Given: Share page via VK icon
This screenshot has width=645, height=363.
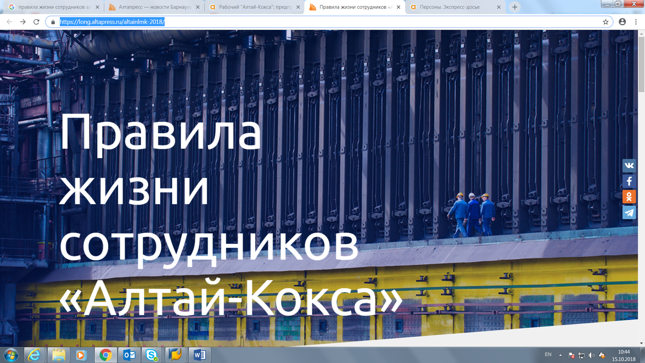Looking at the screenshot, I should click(x=629, y=166).
